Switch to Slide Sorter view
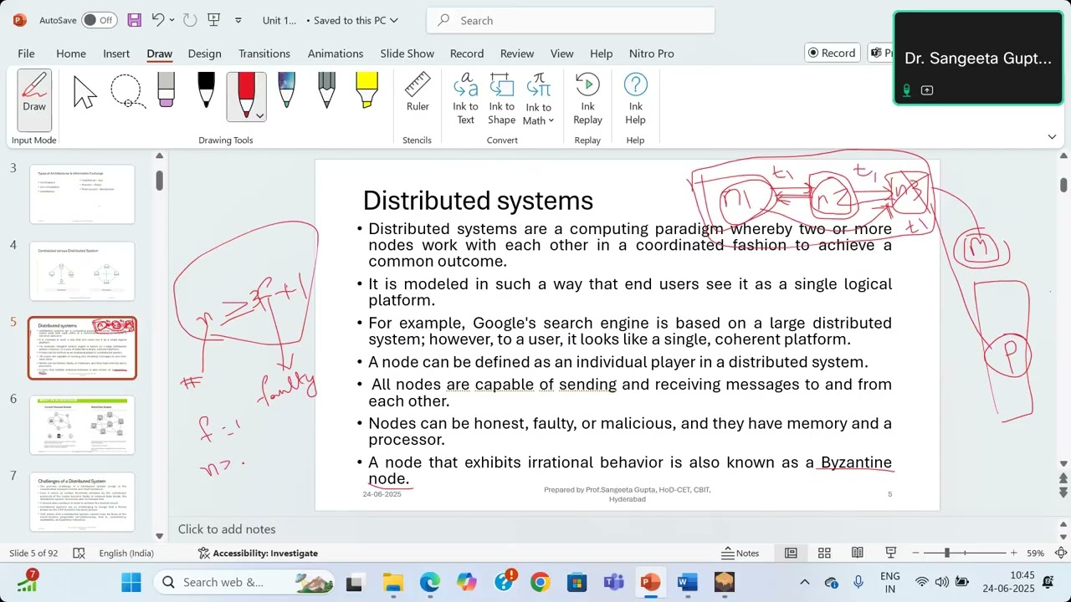 tap(824, 554)
